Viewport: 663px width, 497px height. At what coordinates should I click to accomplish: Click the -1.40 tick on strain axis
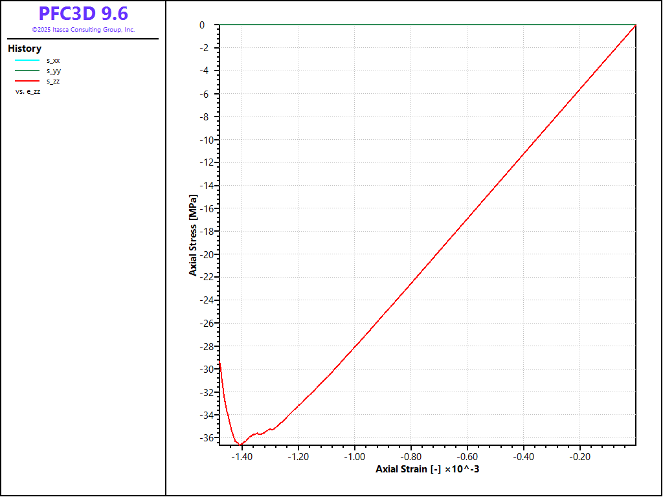(x=242, y=456)
